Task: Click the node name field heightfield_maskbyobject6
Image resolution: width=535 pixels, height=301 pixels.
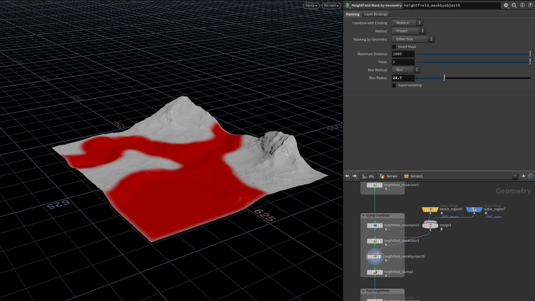Action: tap(451, 5)
